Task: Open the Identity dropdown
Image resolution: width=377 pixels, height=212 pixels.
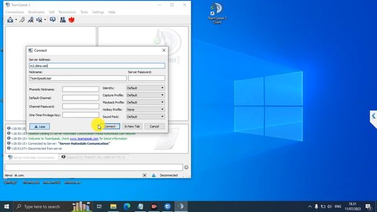Action: click(x=145, y=88)
